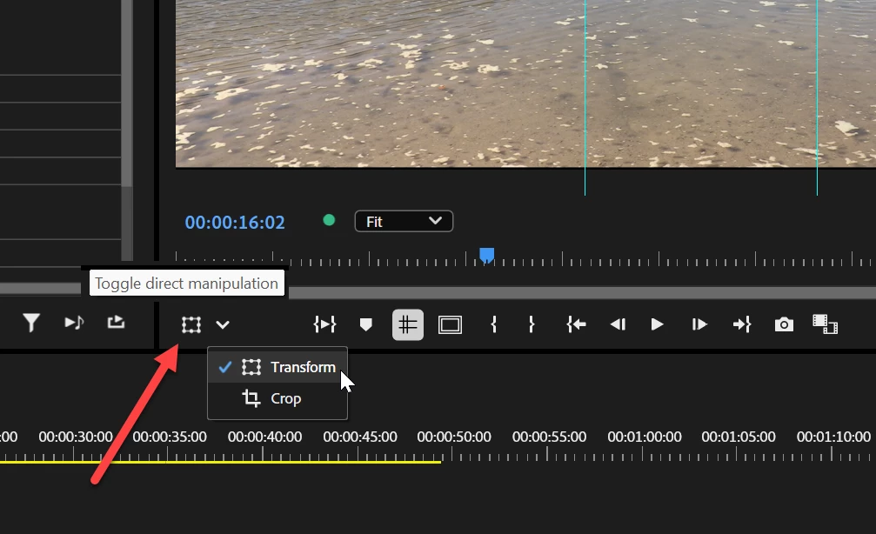Toggle the guides grid button
This screenshot has height=534, width=876.
[x=408, y=324]
